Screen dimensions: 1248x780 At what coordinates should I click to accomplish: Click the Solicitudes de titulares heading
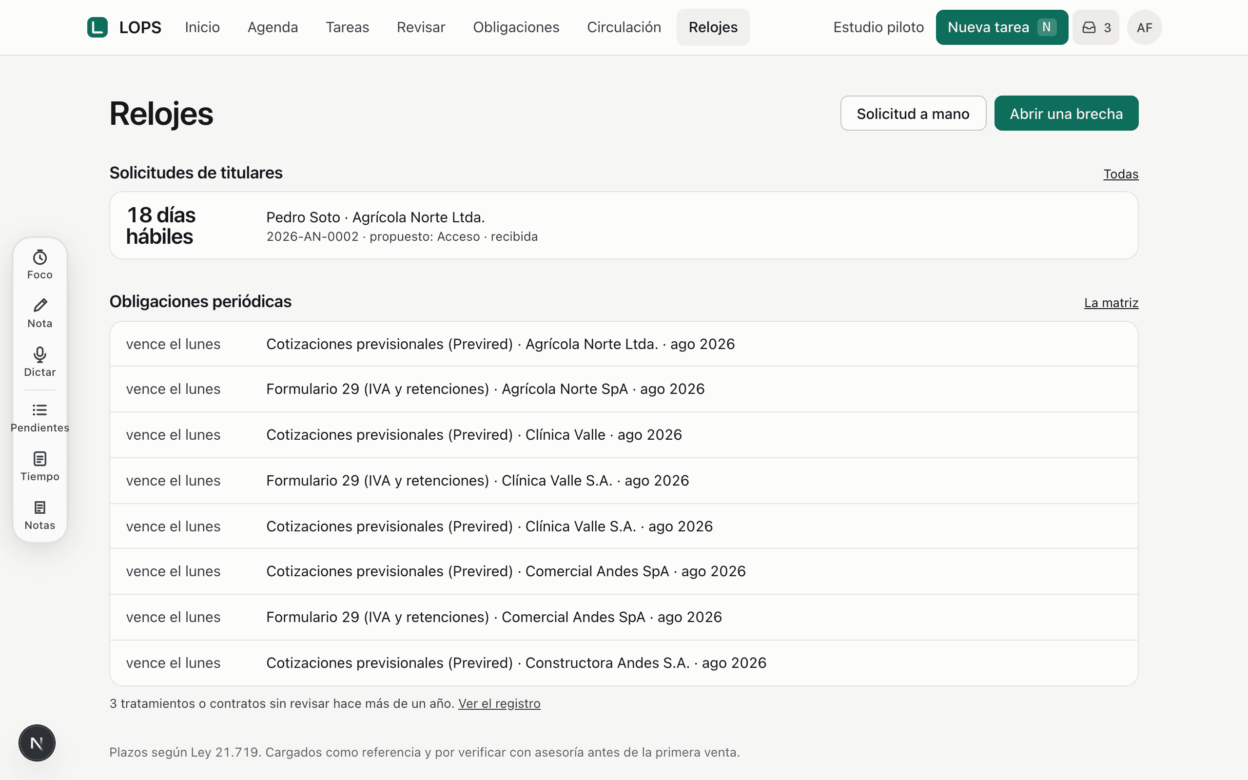pos(196,173)
